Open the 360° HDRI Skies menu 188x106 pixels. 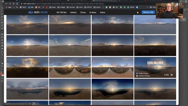(61, 12)
